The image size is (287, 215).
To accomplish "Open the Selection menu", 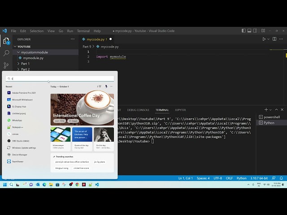I will pyautogui.click(x=37, y=31).
